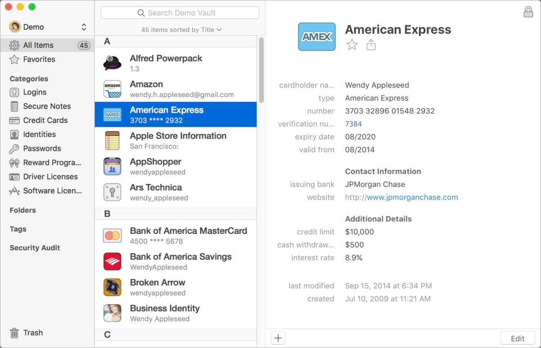Click the Driver Licenses card icon
The width and height of the screenshot is (541, 348).
(14, 177)
